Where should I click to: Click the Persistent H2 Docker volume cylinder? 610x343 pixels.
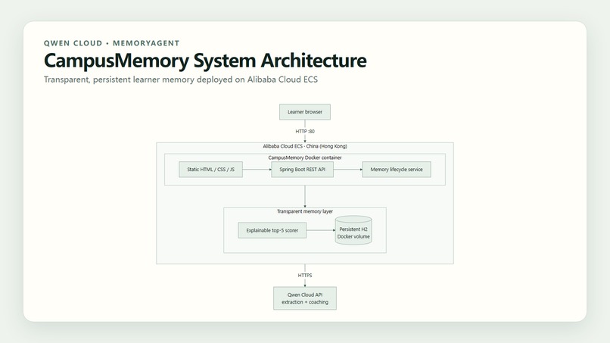tap(353, 230)
